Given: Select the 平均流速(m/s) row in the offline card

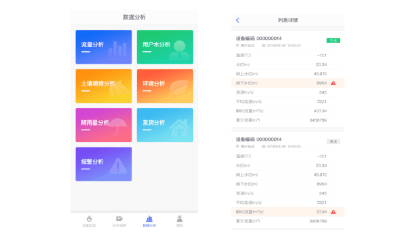Looking at the screenshot, I should click(x=288, y=203).
